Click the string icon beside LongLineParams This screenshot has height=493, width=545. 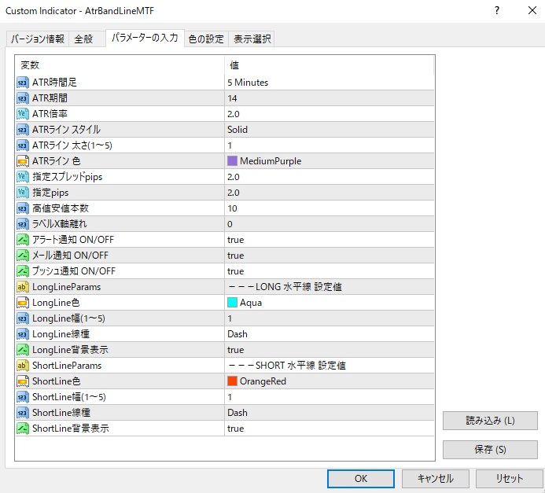tap(23, 287)
